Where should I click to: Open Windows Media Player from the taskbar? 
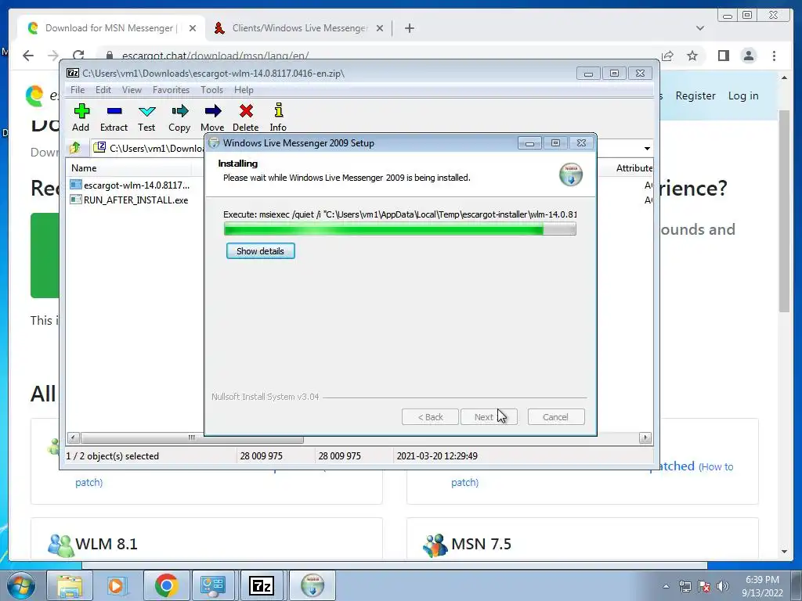(117, 585)
